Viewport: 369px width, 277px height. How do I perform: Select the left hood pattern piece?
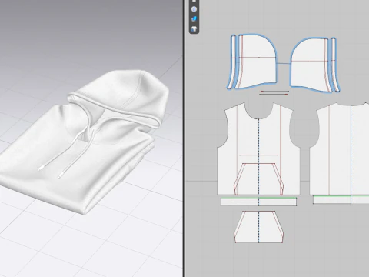[x=258, y=61]
